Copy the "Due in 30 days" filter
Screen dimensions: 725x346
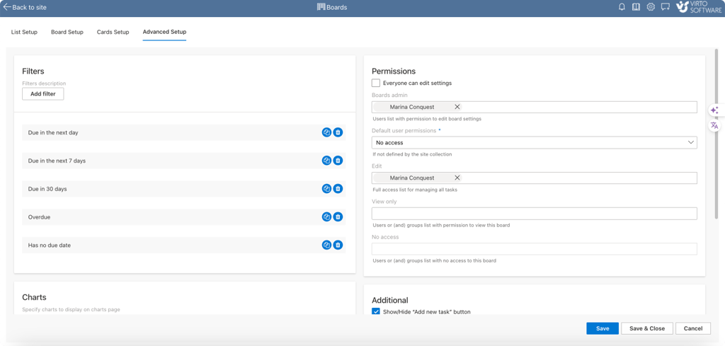pos(326,189)
